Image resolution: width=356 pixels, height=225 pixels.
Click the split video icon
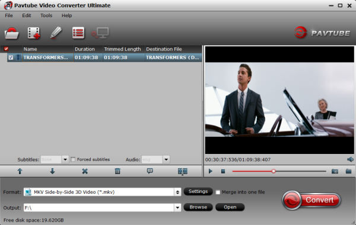(x=183, y=171)
